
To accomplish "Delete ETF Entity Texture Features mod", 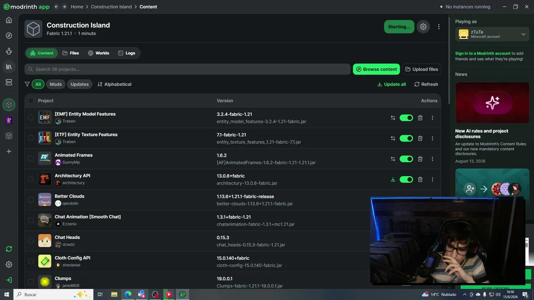I will point(420,138).
